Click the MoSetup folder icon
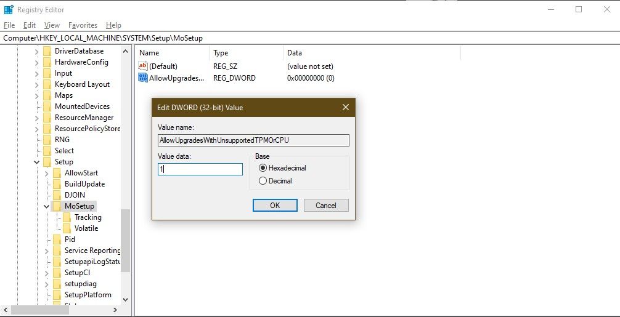 [57, 206]
